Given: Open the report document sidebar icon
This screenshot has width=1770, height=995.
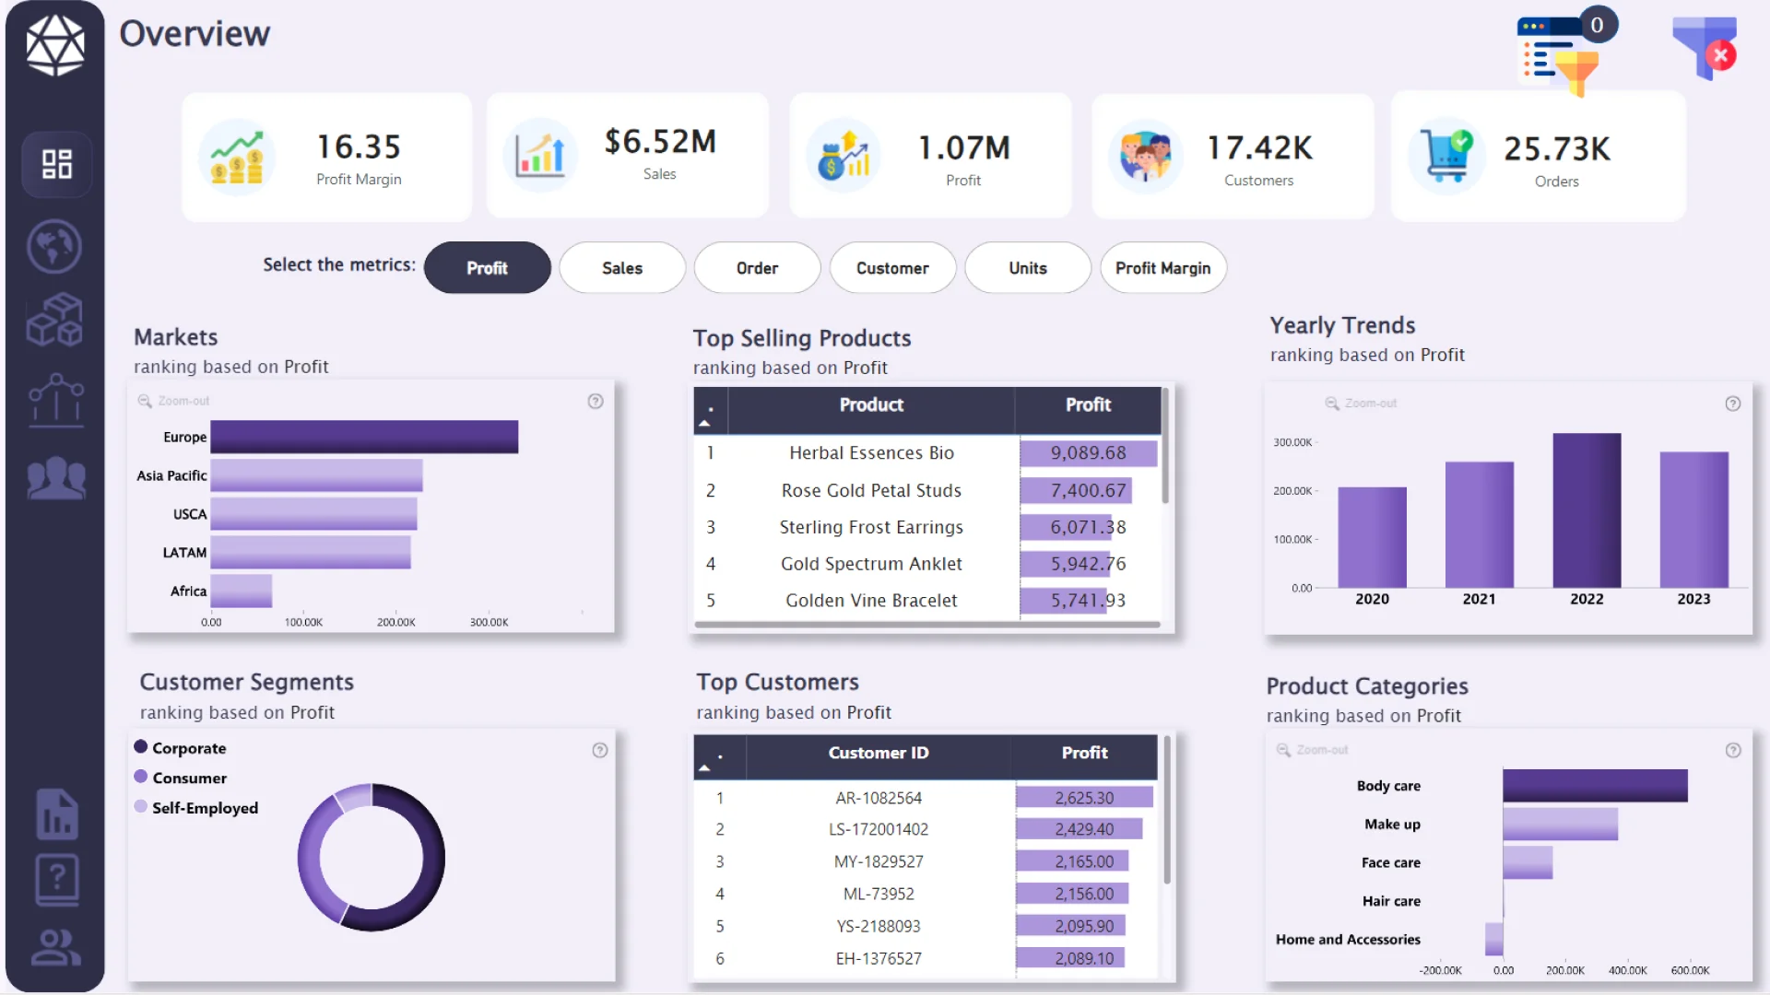Looking at the screenshot, I should (56, 814).
